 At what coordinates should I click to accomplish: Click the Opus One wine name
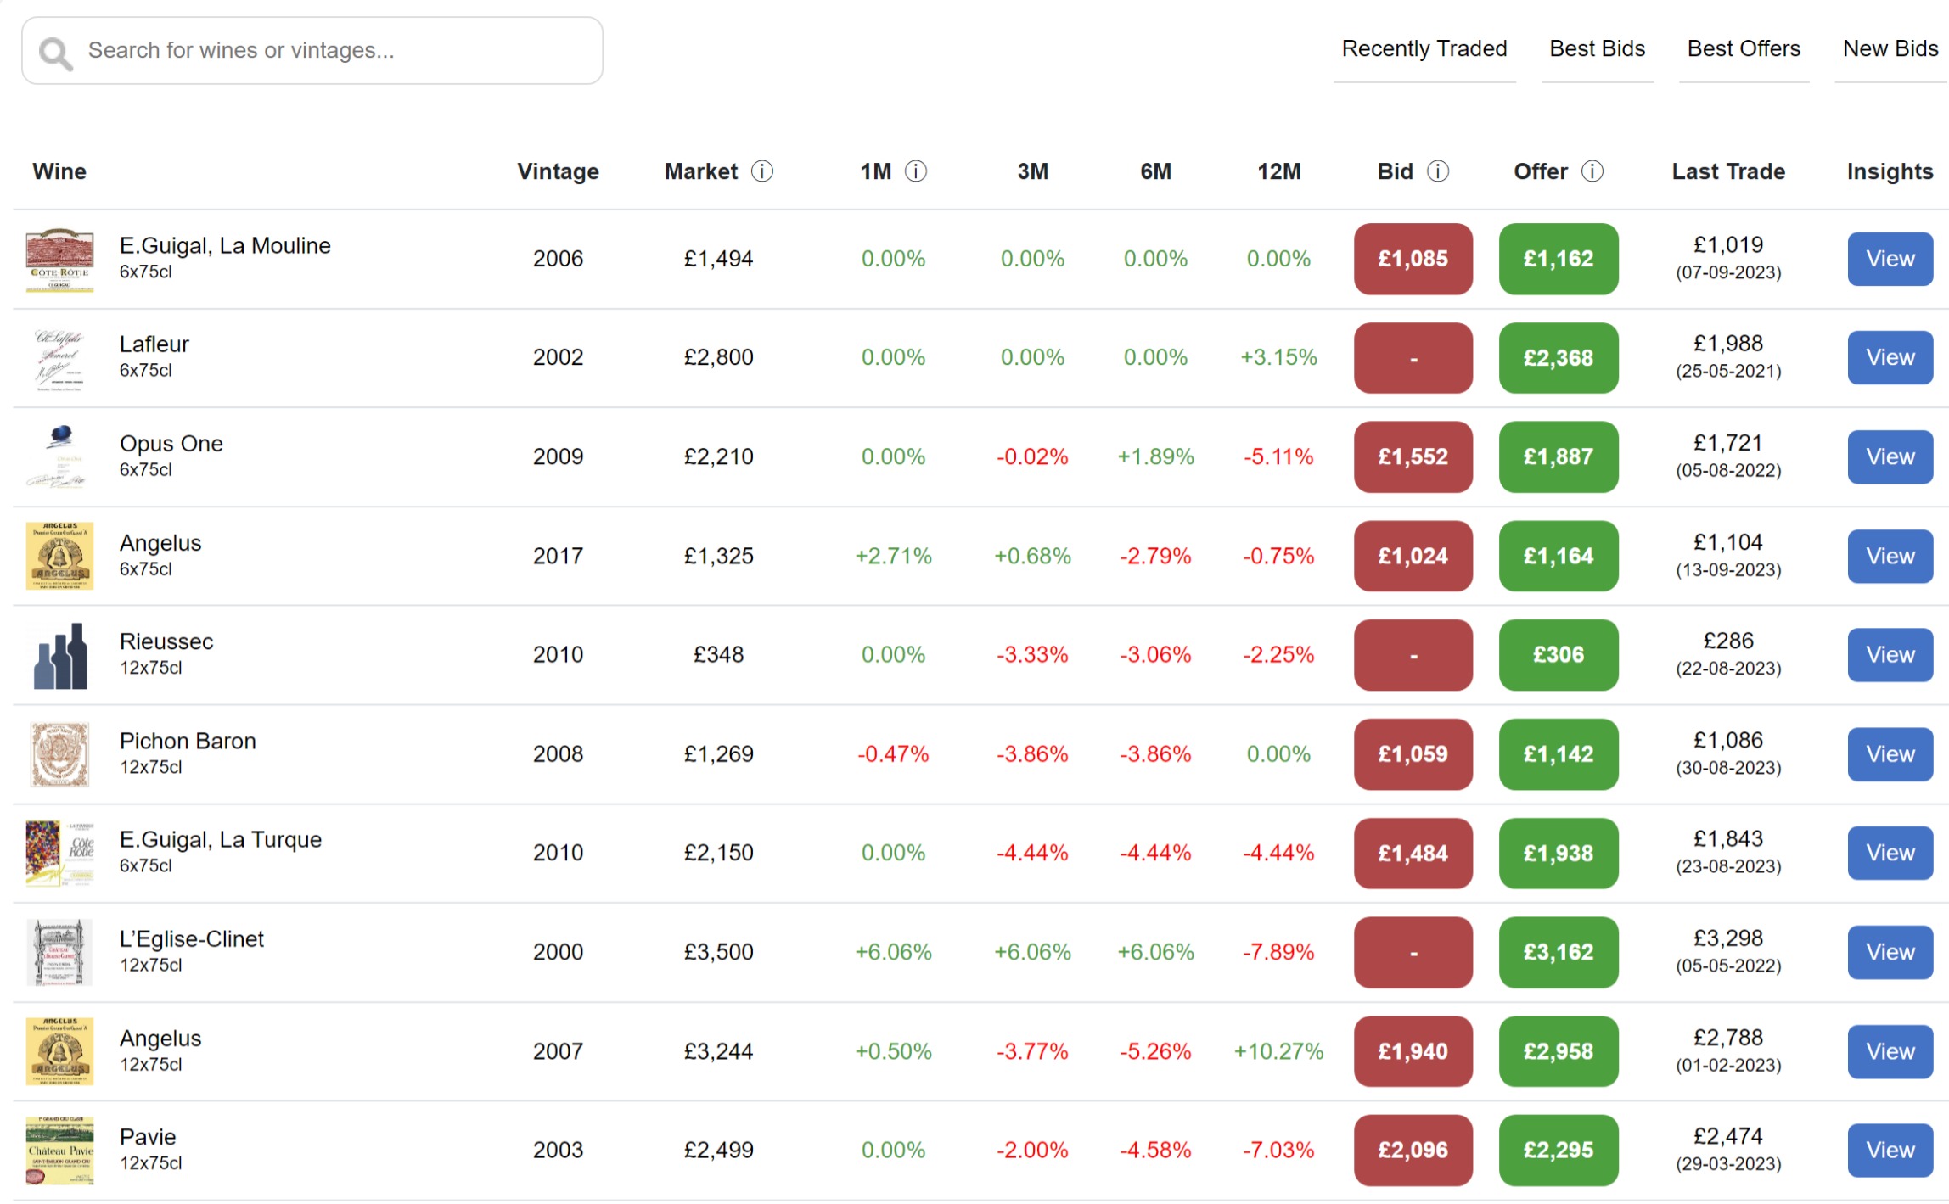[x=171, y=444]
